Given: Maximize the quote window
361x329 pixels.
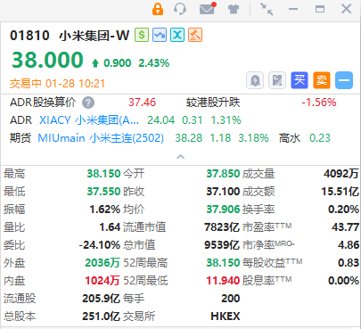Looking at the screenshot, I should pos(320,9).
